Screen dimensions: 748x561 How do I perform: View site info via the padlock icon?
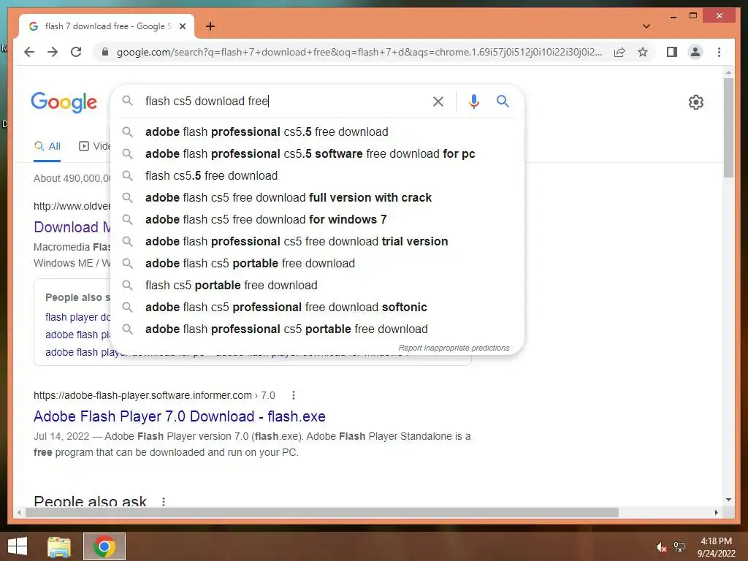tap(105, 52)
